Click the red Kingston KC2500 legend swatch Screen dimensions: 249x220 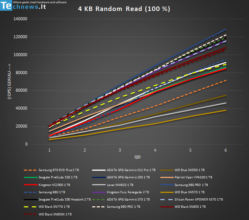tap(31, 185)
